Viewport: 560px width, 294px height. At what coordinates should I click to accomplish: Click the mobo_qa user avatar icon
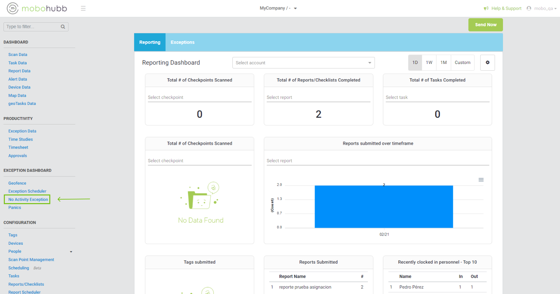(x=529, y=8)
